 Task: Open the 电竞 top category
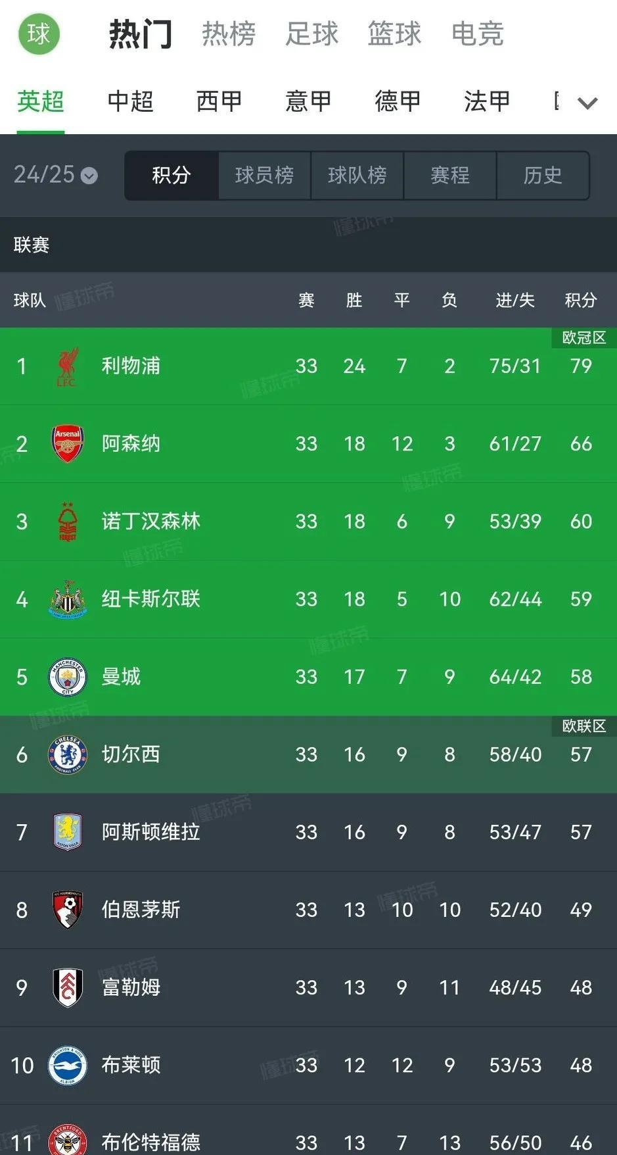pyautogui.click(x=478, y=34)
